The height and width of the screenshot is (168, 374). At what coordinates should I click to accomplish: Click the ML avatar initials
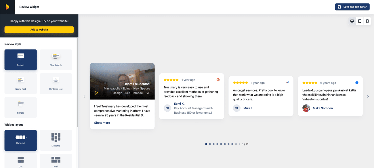(236, 108)
